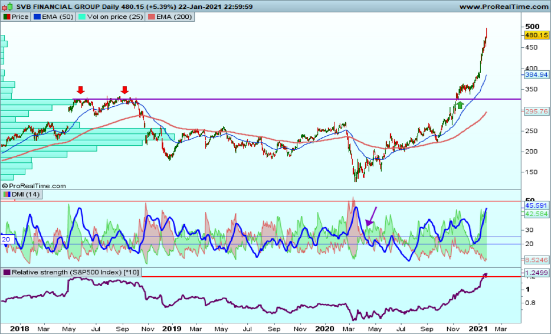Open the Relative strength (S&P500 Index) label

click(71, 272)
